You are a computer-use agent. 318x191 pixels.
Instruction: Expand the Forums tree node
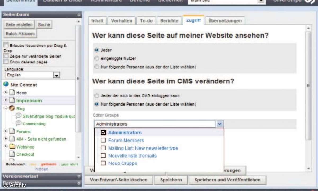(x=6, y=131)
